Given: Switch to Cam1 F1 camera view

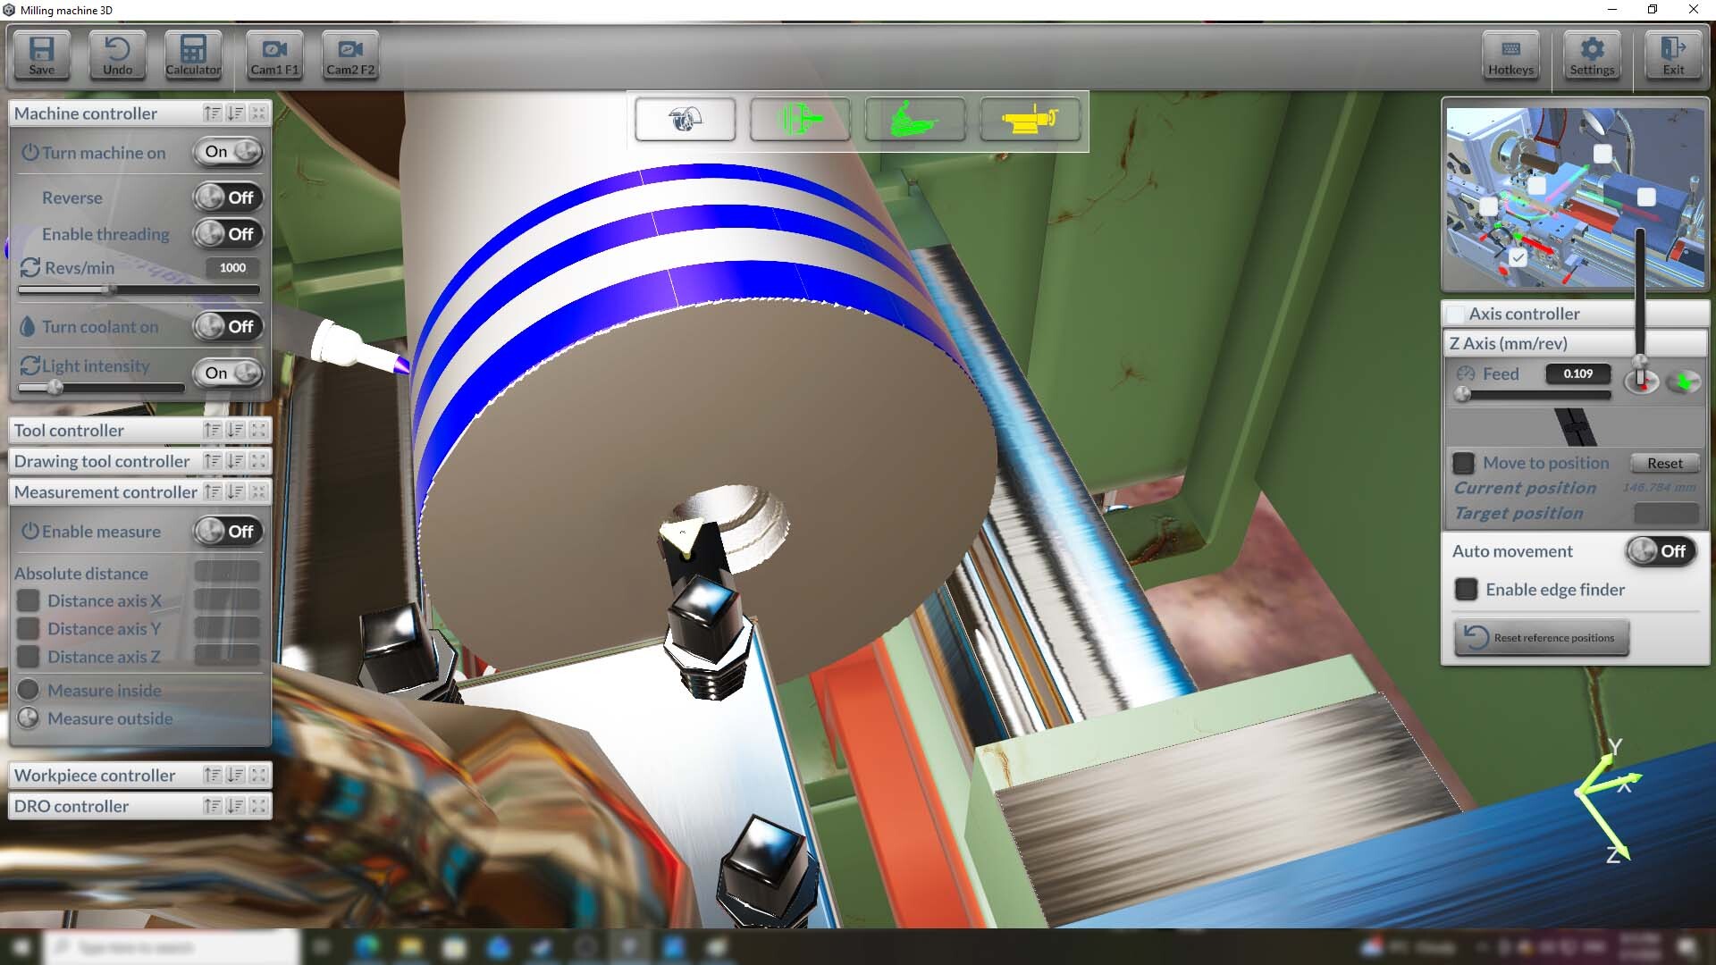Looking at the screenshot, I should (x=273, y=55).
